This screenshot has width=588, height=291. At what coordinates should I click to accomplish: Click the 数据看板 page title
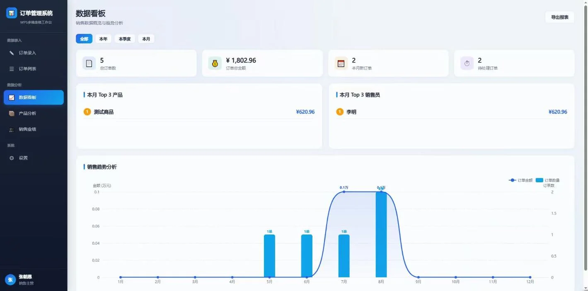click(90, 14)
